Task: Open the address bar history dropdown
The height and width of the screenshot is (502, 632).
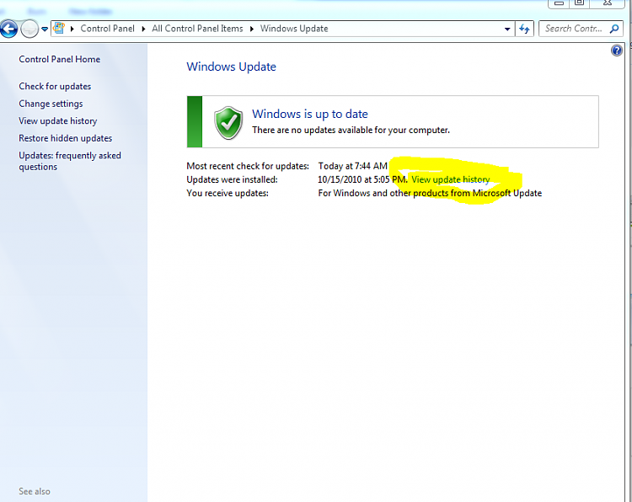Action: tap(507, 29)
